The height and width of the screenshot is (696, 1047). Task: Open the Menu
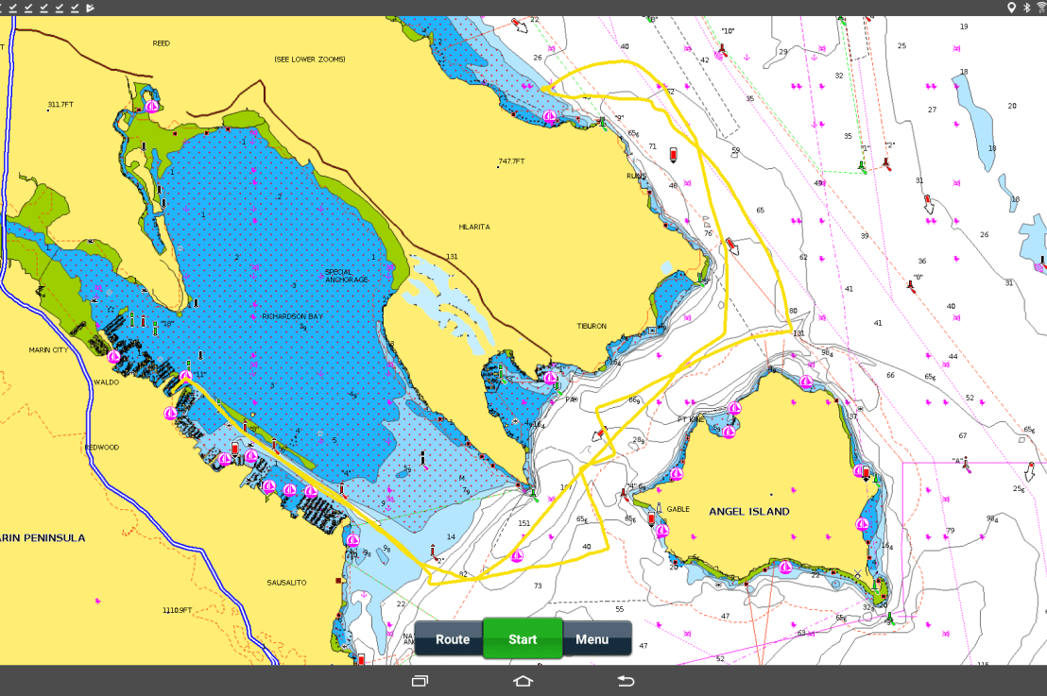(592, 639)
